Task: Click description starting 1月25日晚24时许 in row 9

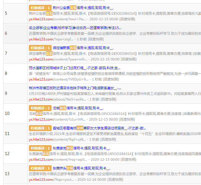Action: click(x=115, y=94)
